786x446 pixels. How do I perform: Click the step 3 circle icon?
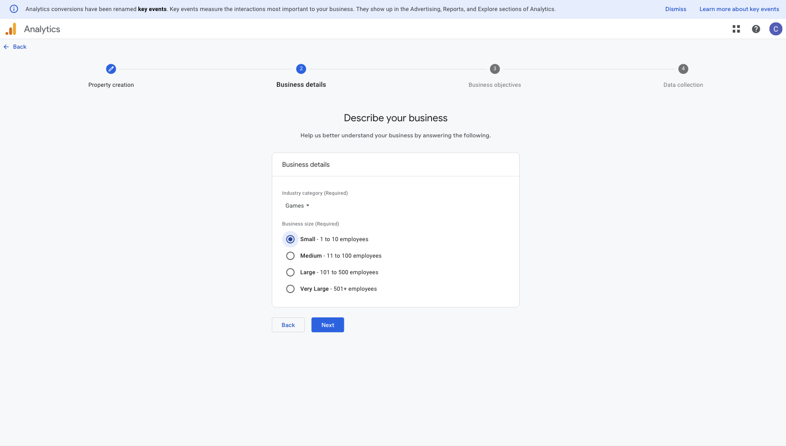[x=494, y=69]
